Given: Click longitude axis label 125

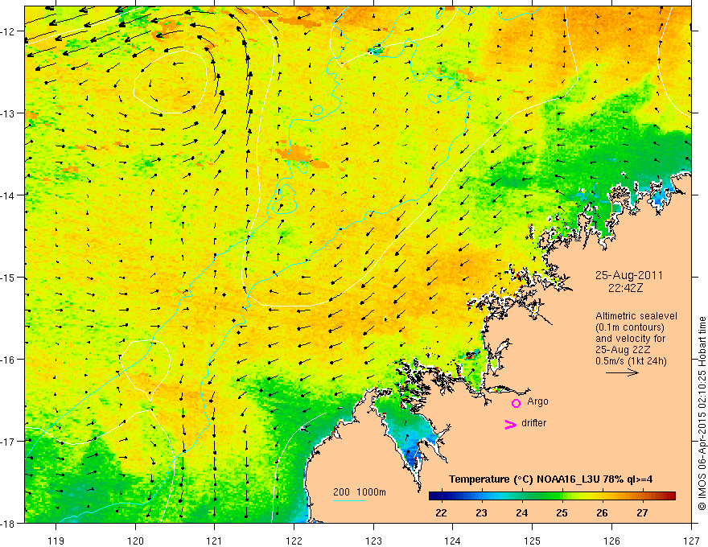Looking at the screenshot, I should coord(533,541).
